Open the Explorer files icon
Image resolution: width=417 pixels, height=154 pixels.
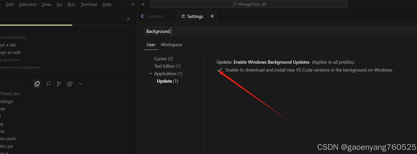click(x=37, y=84)
